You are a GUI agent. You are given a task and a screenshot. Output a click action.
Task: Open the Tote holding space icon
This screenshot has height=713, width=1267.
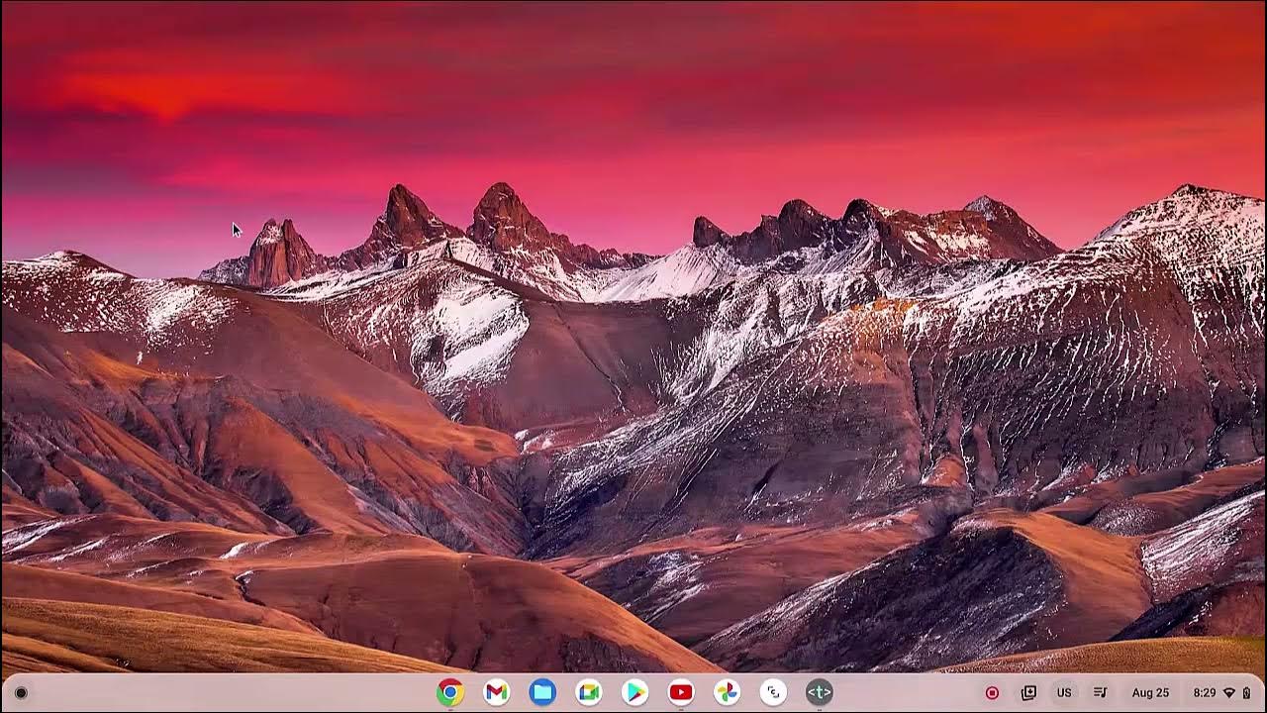click(1028, 693)
